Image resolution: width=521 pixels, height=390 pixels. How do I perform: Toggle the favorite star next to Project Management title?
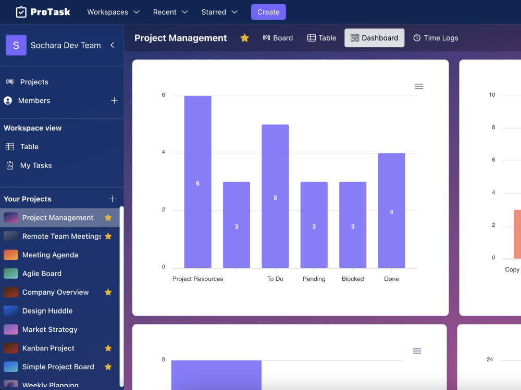(x=244, y=37)
